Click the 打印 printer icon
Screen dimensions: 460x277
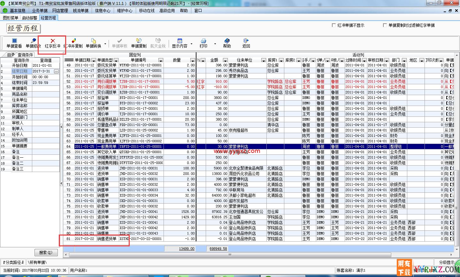point(203,41)
